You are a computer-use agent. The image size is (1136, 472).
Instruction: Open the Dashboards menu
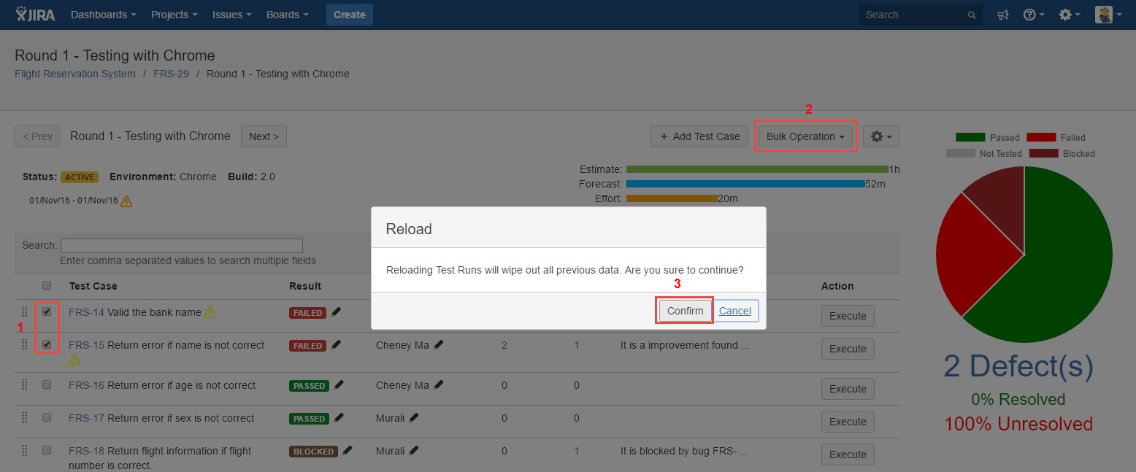(x=104, y=15)
